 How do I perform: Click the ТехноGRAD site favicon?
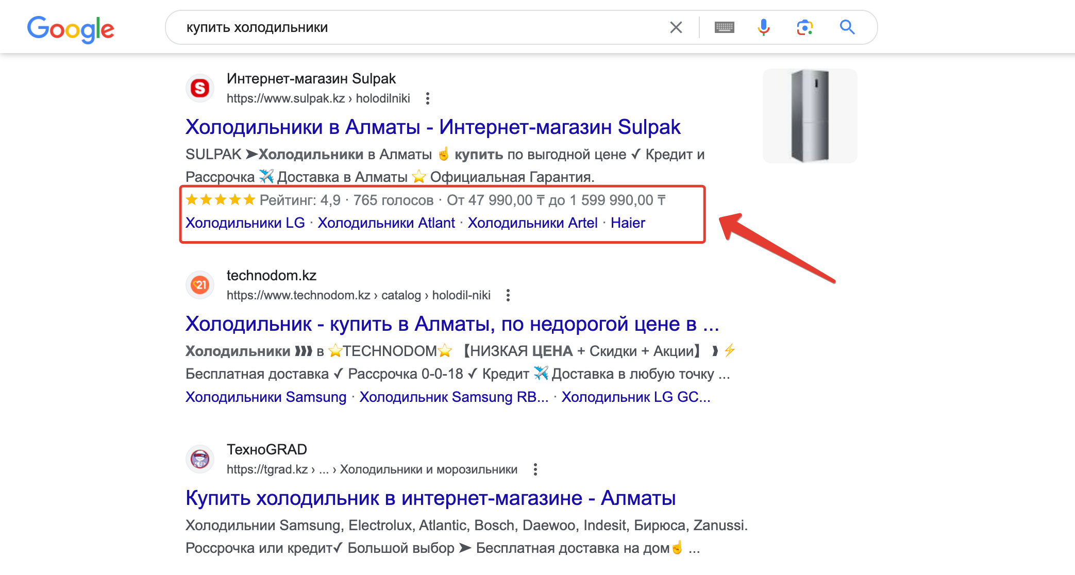[200, 459]
